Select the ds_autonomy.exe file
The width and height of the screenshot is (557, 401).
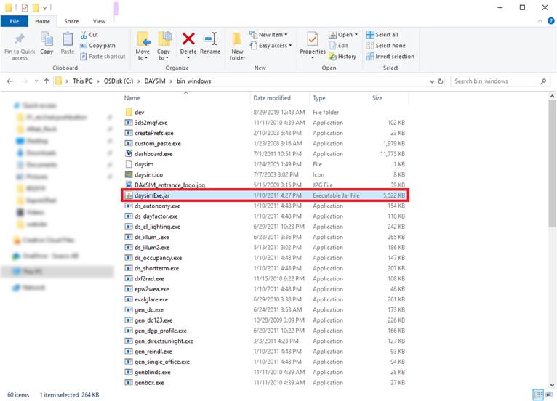[x=265, y=206]
